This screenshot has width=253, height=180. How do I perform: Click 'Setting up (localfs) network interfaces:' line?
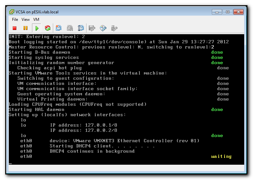(x=67, y=115)
